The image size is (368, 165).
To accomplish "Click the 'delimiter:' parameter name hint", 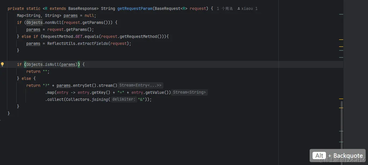I will [124, 99].
